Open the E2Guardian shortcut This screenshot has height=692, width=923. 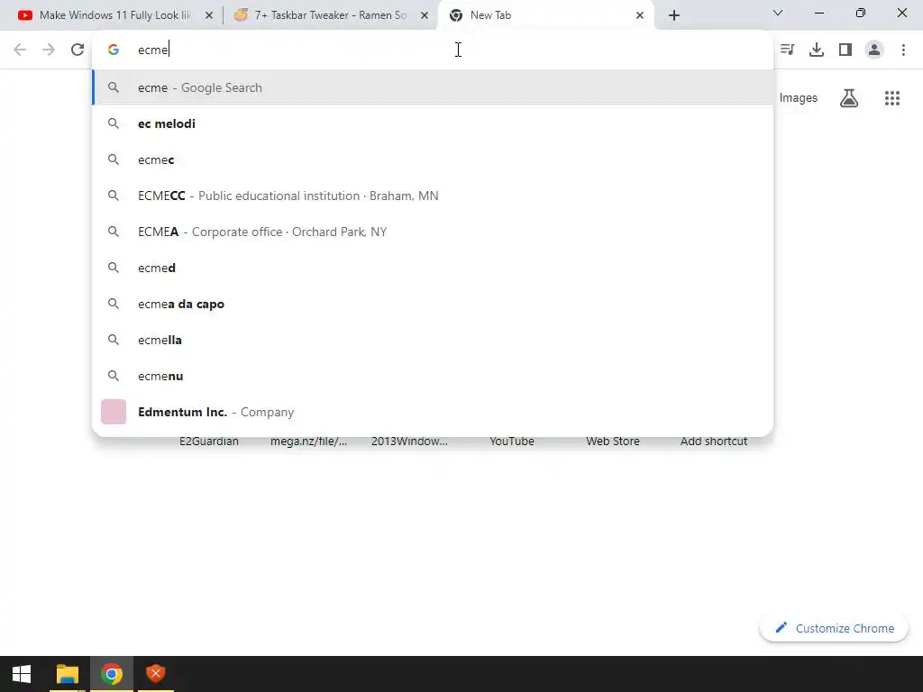(x=209, y=442)
